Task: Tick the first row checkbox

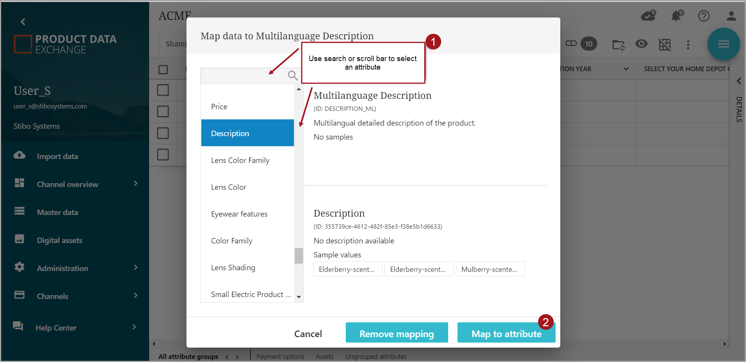Action: pyautogui.click(x=163, y=90)
